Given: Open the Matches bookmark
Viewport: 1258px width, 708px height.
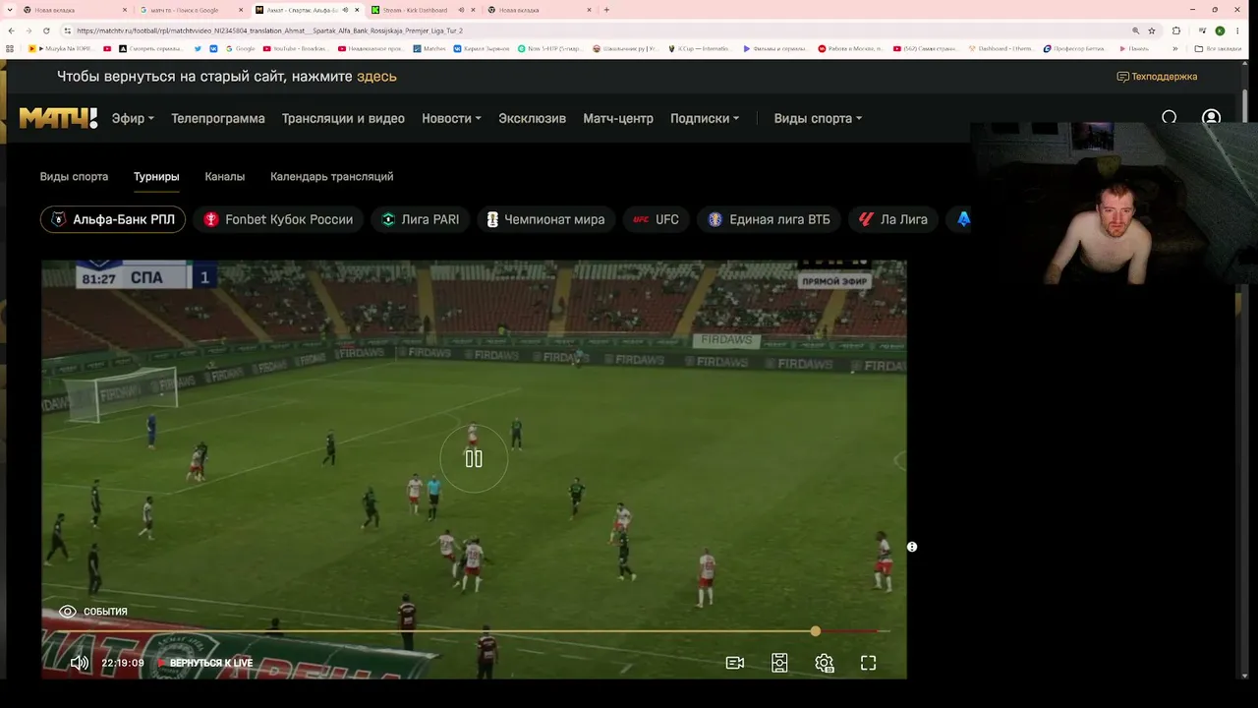Looking at the screenshot, I should [x=429, y=48].
